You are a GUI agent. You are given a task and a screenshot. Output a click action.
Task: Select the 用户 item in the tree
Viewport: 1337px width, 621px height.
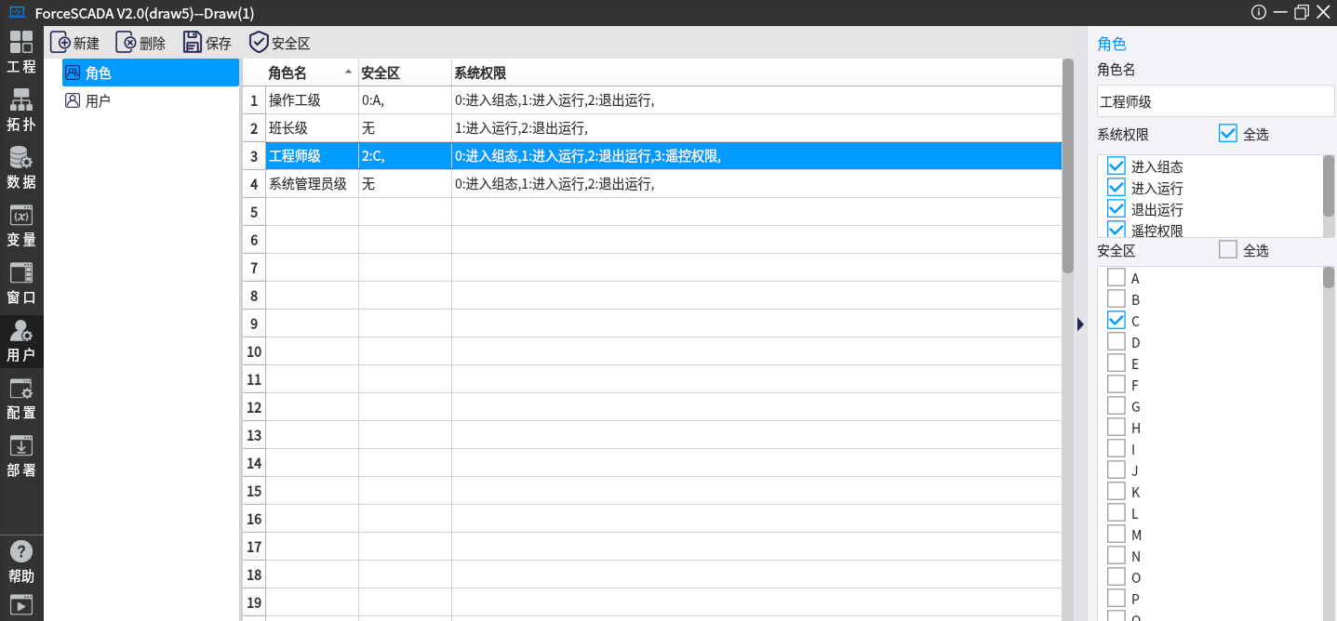98,101
